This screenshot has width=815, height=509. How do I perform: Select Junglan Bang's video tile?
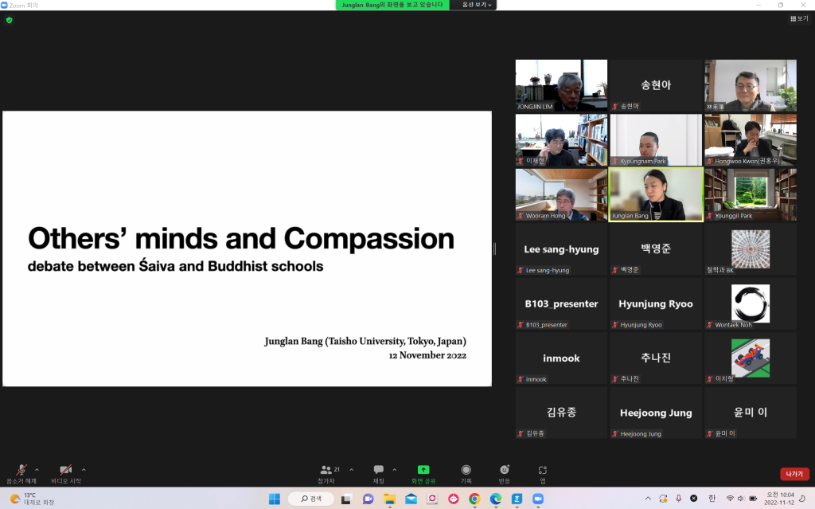[x=656, y=194]
